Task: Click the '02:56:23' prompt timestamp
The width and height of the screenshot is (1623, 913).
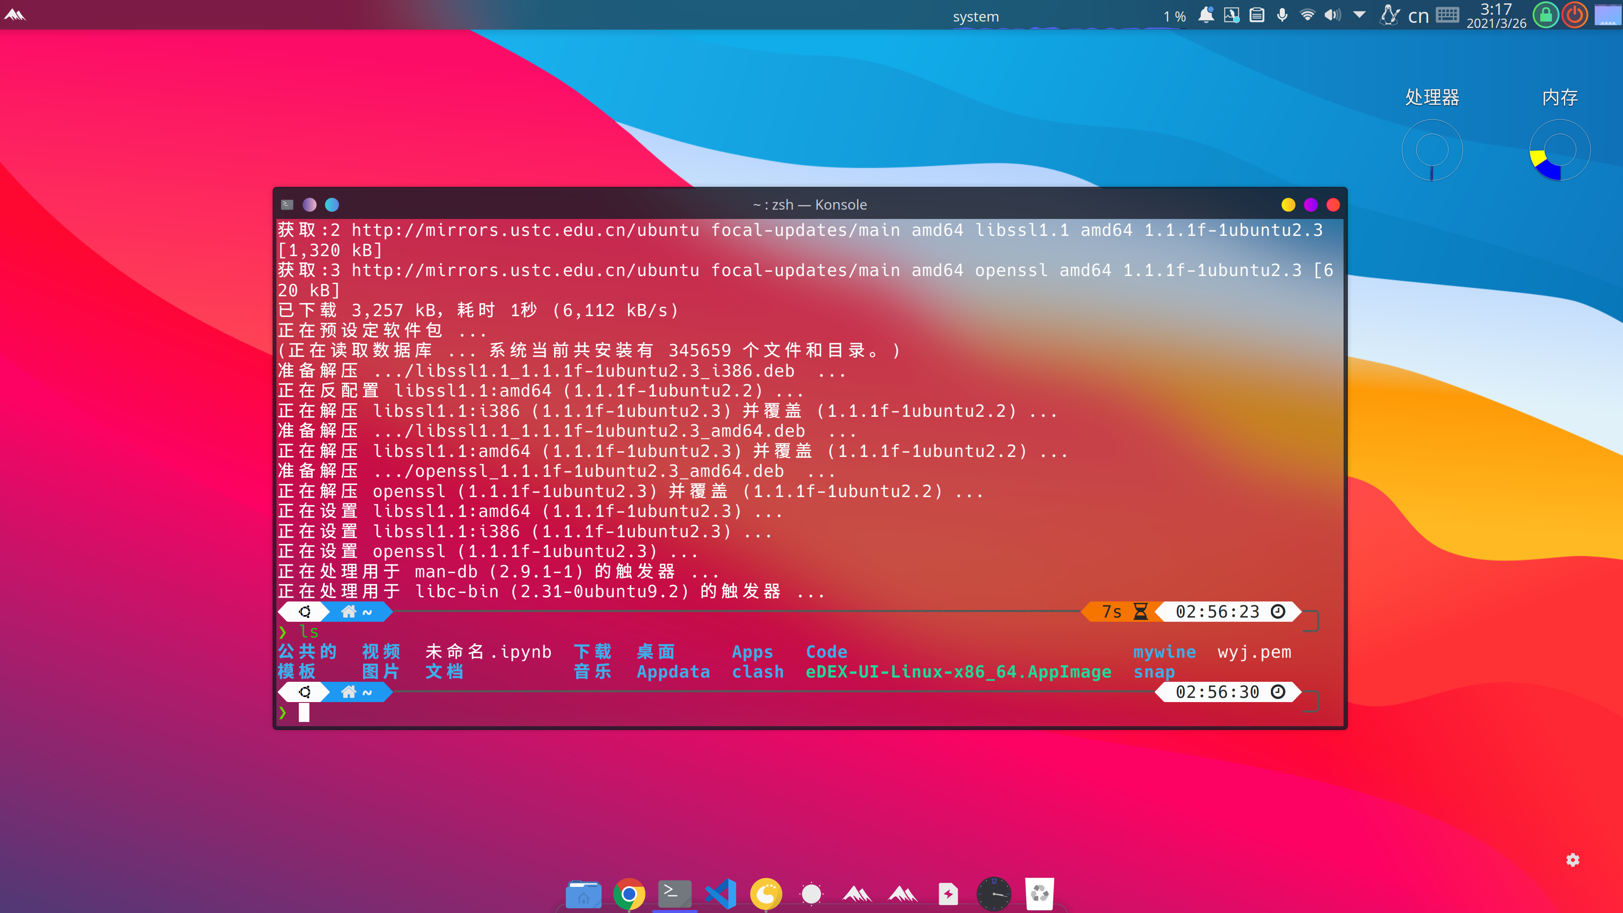Action: click(1217, 612)
